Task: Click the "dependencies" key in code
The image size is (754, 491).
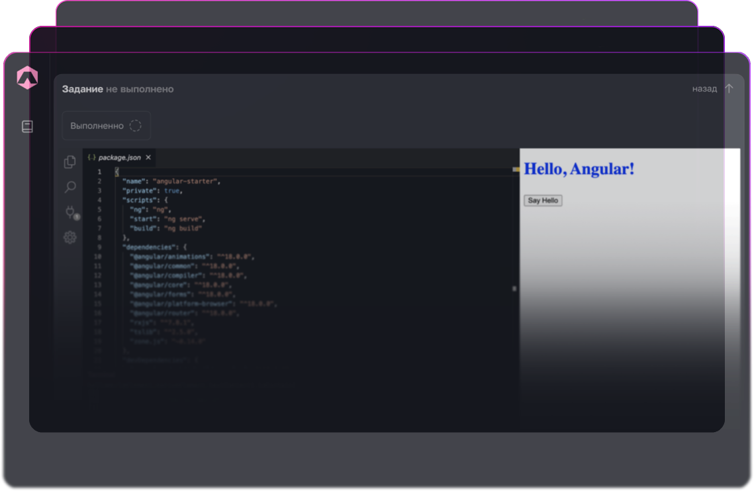Action: [149, 247]
